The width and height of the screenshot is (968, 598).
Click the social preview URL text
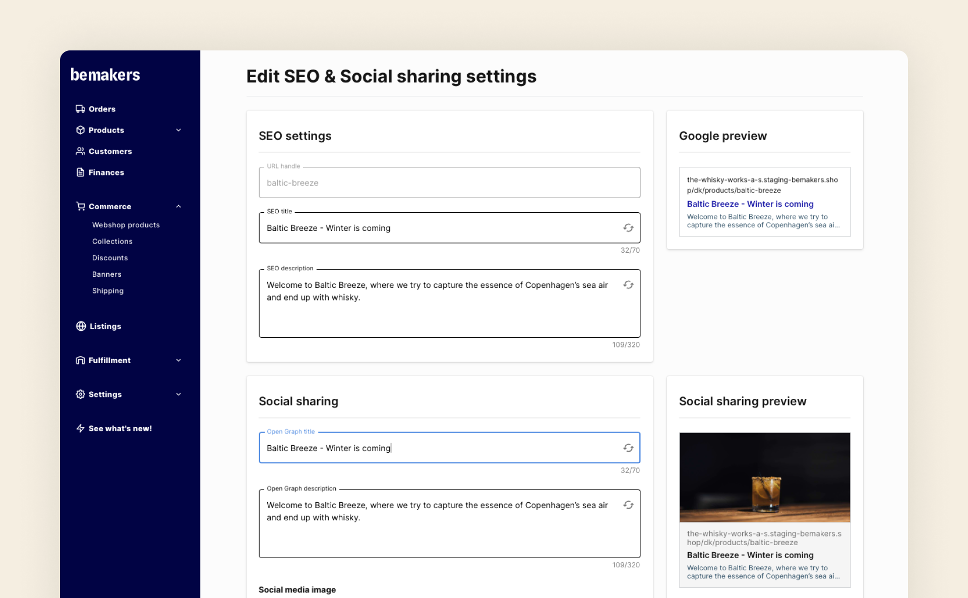point(764,538)
